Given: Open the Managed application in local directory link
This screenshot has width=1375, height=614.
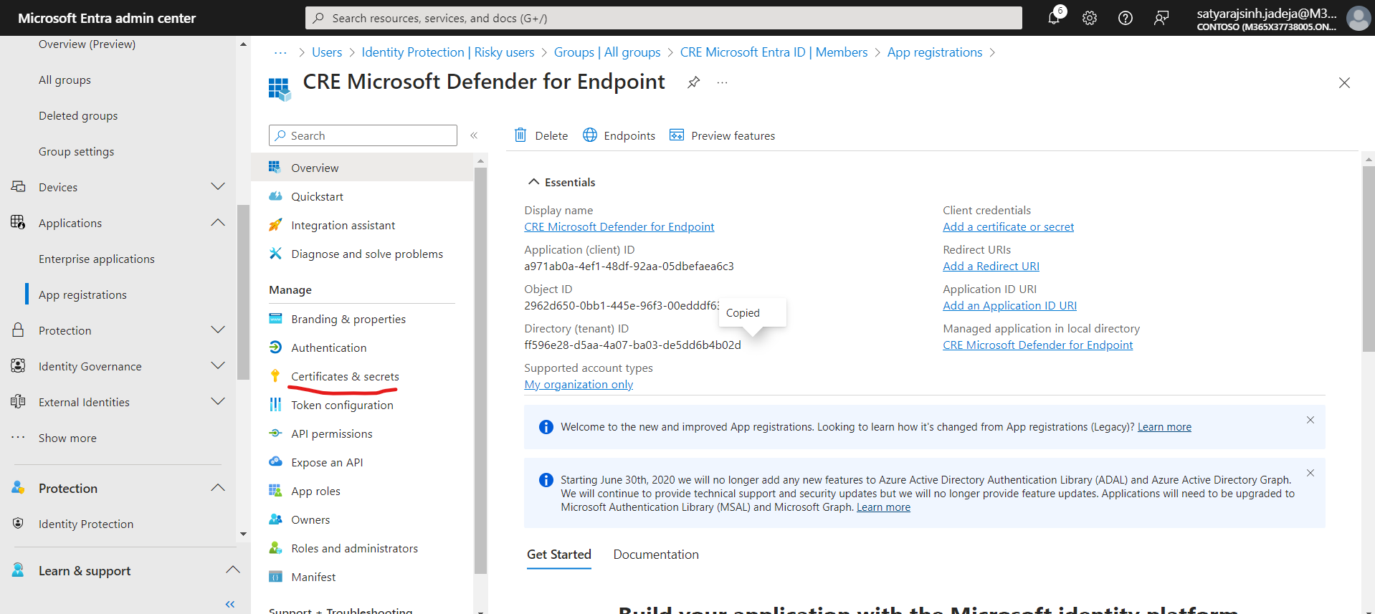Looking at the screenshot, I should (x=1037, y=345).
